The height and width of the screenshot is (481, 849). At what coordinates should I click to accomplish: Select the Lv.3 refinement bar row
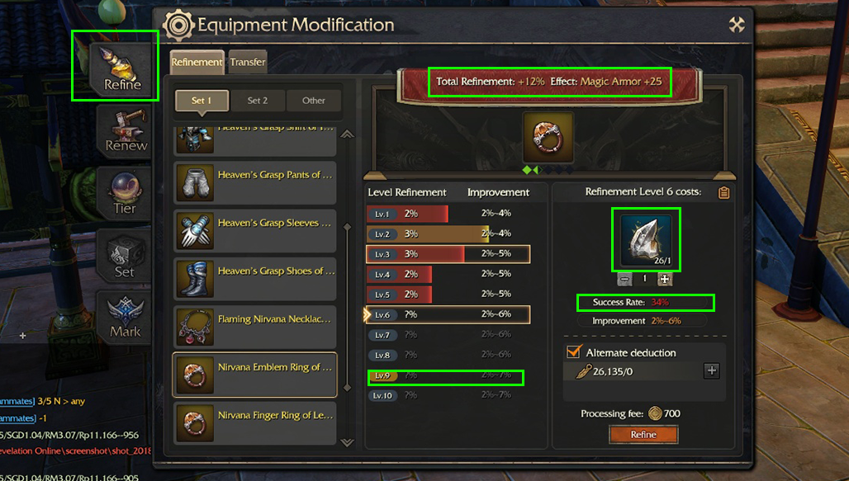click(448, 254)
